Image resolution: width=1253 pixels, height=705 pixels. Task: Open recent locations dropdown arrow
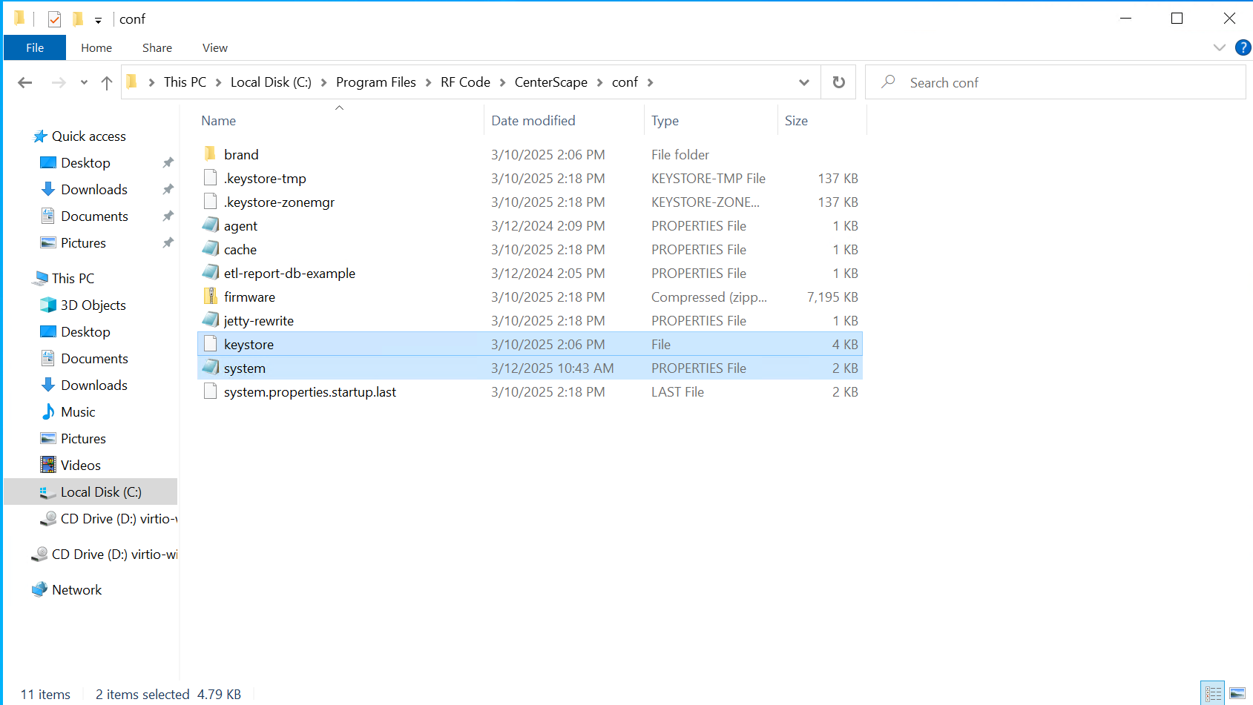pos(84,82)
